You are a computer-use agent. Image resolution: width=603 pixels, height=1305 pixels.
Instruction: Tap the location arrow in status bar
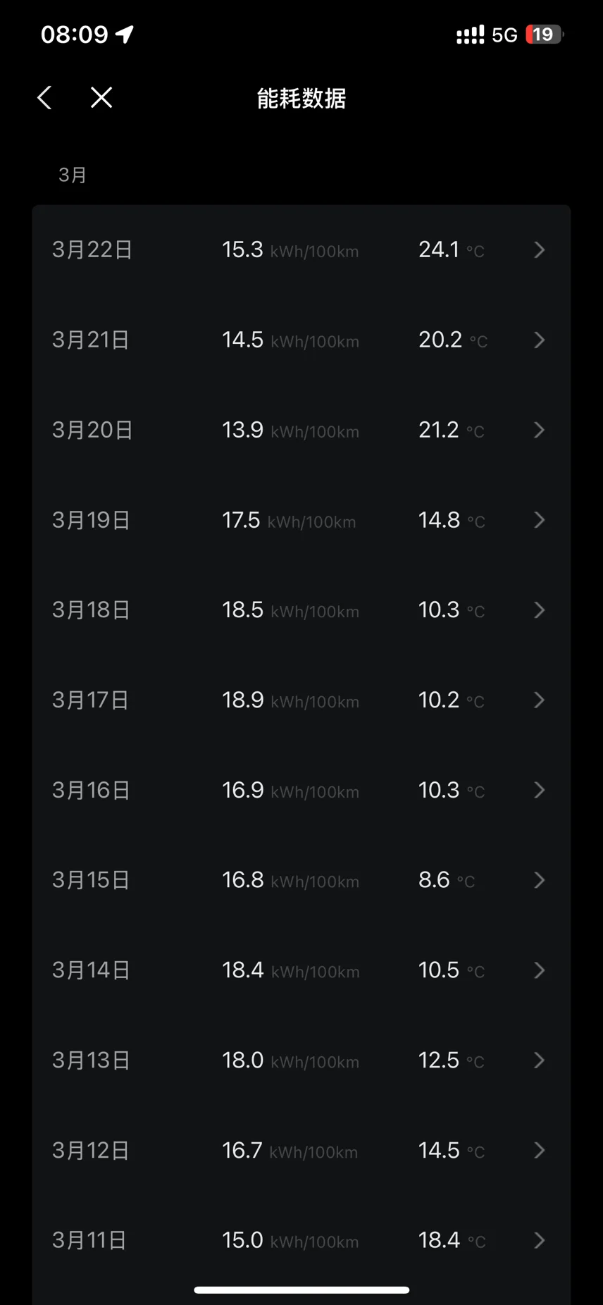[x=125, y=35]
